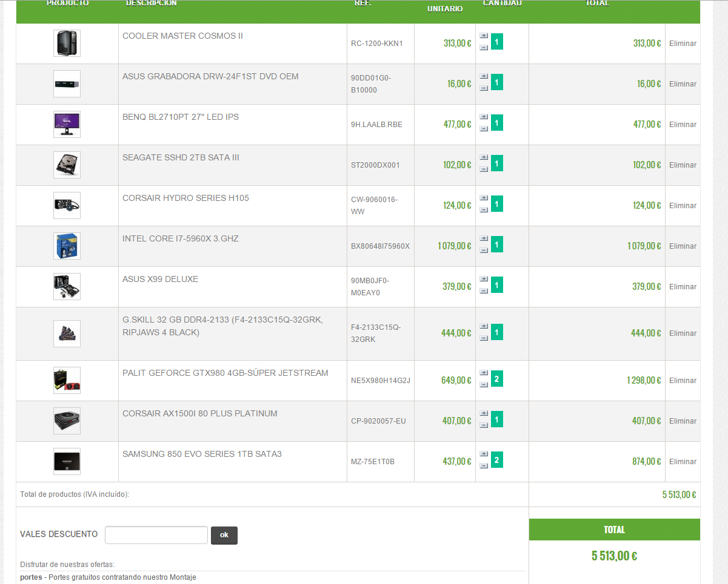Image resolution: width=728 pixels, height=584 pixels.
Task: Open CORSAIR AX1500I 80 PLUS PLATINUM description link
Action: click(x=200, y=414)
